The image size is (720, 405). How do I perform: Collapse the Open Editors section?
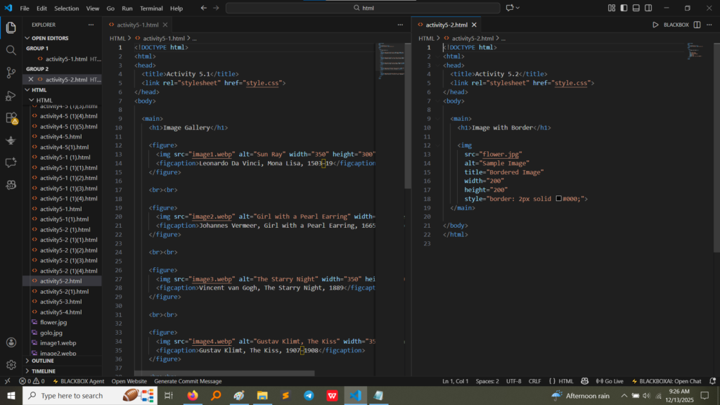coord(50,38)
